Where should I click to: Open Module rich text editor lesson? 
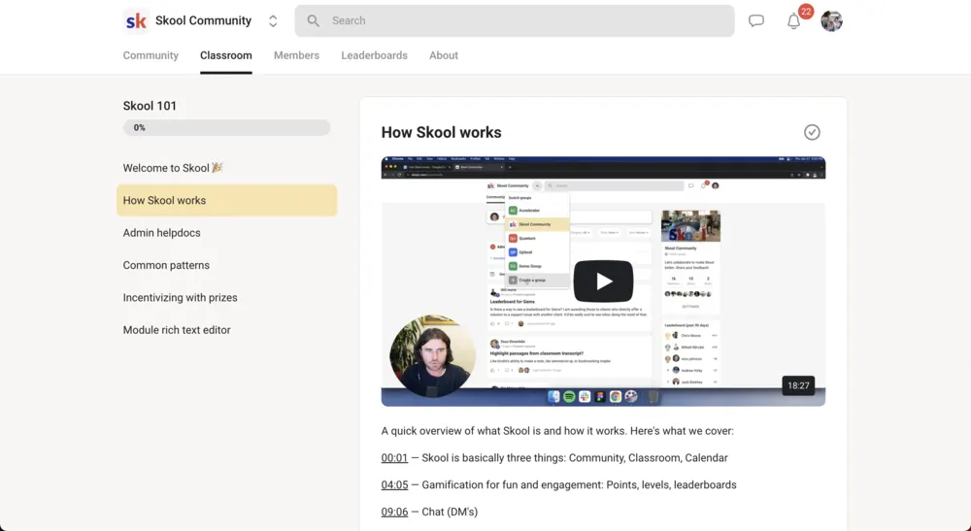click(x=177, y=330)
